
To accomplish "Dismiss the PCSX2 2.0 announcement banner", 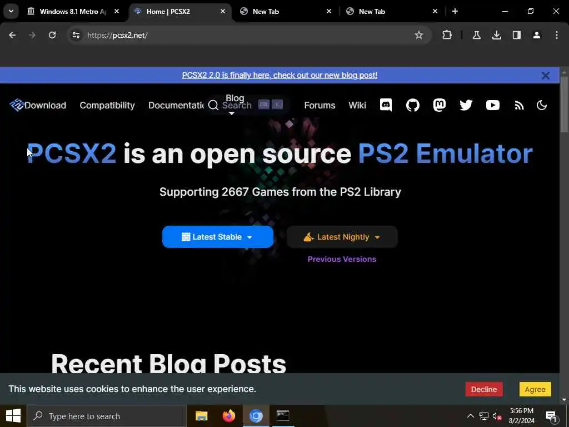I will point(545,75).
